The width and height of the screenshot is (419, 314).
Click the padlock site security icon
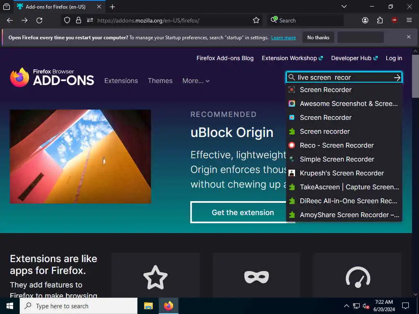coord(78,20)
